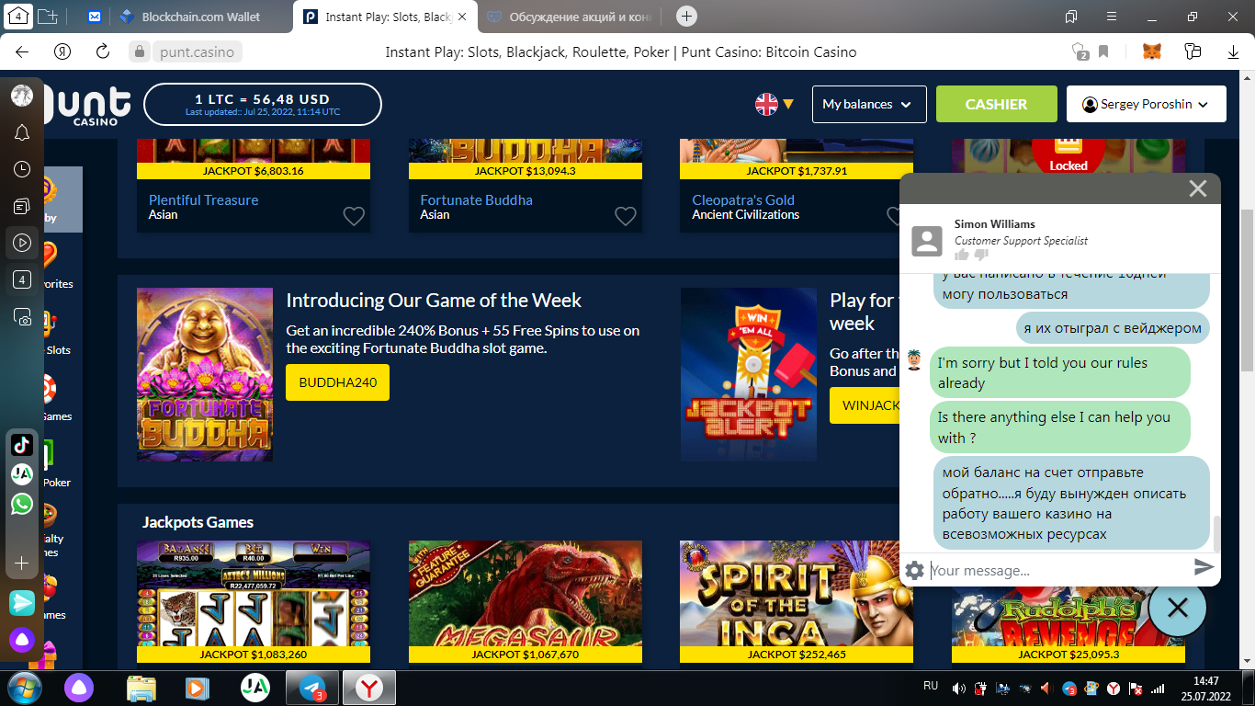Open the JA app on the taskbar
The height and width of the screenshot is (706, 1255).
click(x=255, y=688)
